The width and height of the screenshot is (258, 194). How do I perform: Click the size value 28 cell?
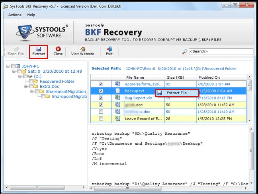point(180,118)
